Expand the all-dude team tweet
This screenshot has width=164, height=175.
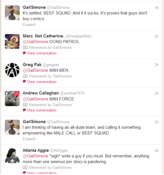point(29,139)
